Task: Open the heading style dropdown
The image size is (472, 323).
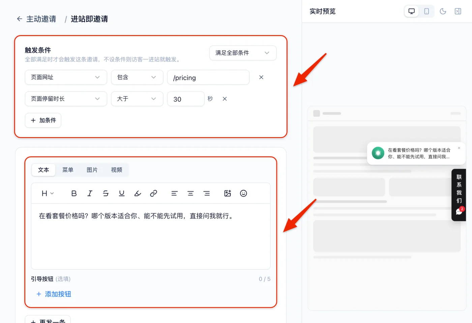Action: coord(48,193)
